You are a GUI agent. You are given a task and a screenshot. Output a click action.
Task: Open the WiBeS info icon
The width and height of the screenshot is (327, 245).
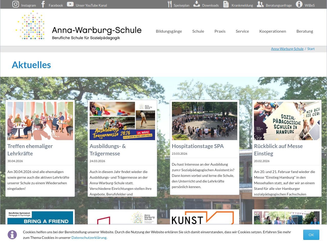(299, 4)
